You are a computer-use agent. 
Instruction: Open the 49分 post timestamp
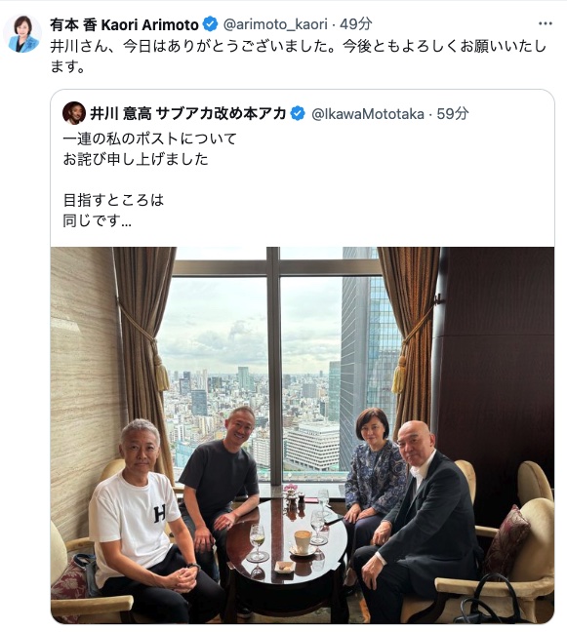pos(355,24)
